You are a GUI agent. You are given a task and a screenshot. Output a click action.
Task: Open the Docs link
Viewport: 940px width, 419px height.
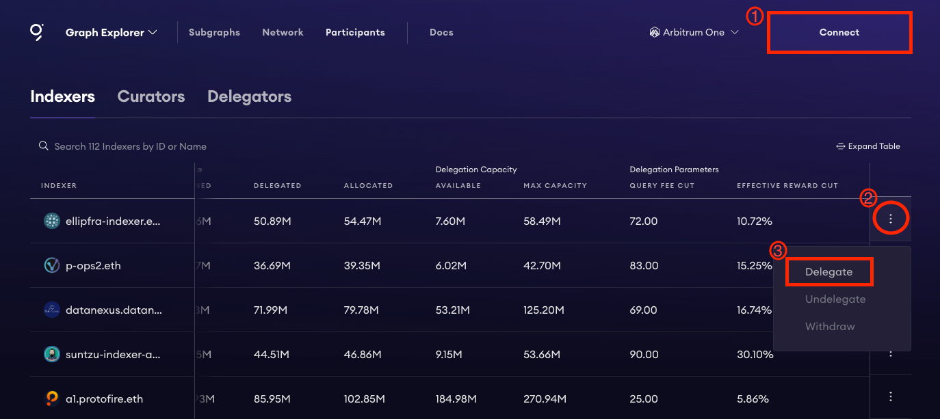pos(441,32)
